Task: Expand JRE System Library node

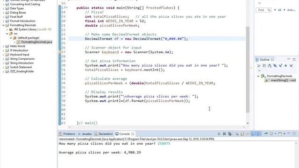Action: 7,29
